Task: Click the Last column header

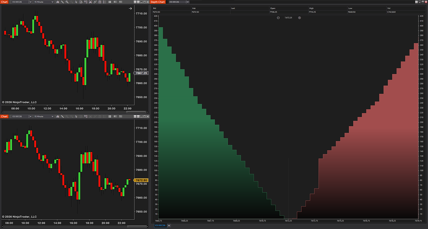Action: click(233, 8)
